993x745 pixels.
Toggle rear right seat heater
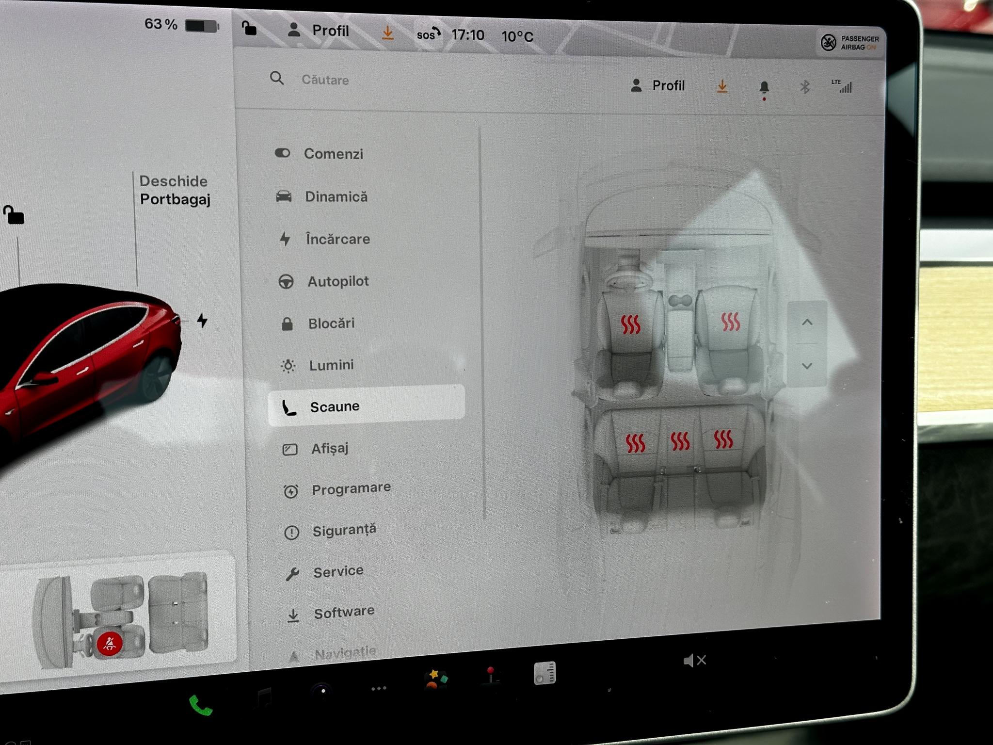pos(723,439)
